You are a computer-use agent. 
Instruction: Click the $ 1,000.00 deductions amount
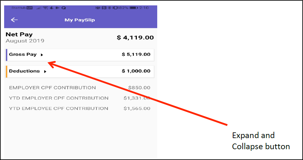click(x=136, y=71)
